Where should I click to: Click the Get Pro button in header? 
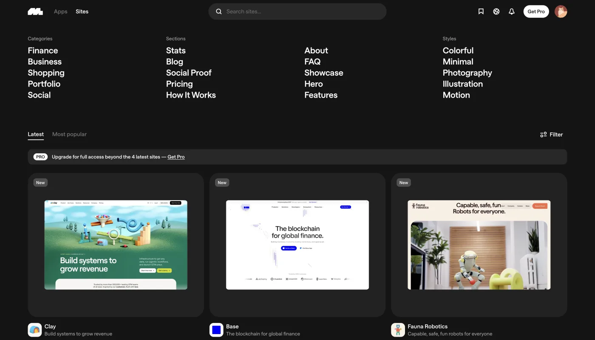click(536, 11)
